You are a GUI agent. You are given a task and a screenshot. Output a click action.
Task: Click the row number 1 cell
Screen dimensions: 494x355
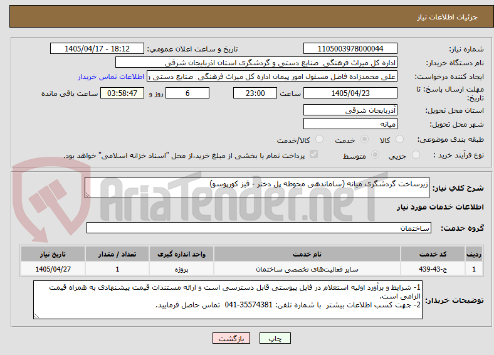pyautogui.click(x=474, y=269)
